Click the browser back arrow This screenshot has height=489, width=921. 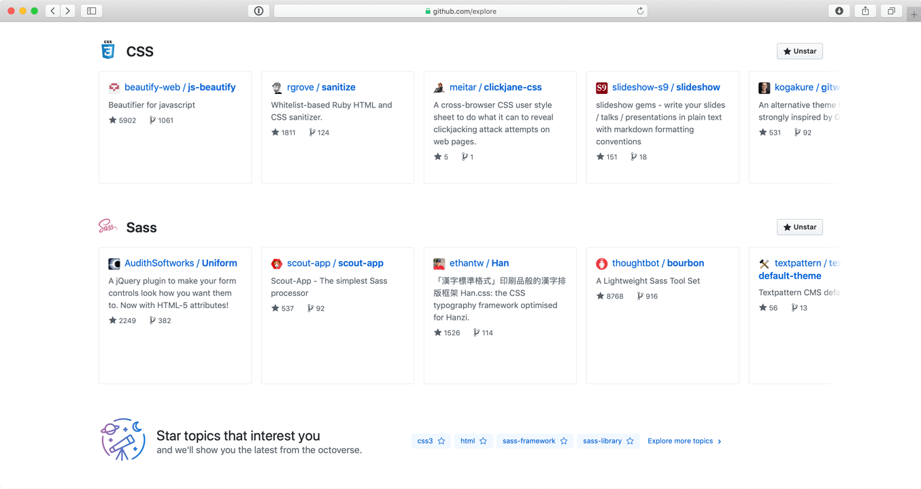click(52, 11)
